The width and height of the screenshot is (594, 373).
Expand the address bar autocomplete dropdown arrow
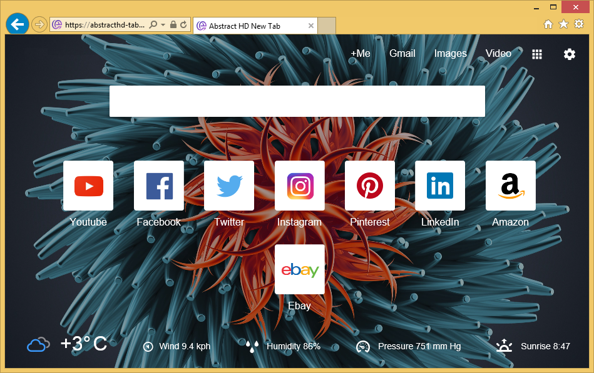[x=163, y=25]
